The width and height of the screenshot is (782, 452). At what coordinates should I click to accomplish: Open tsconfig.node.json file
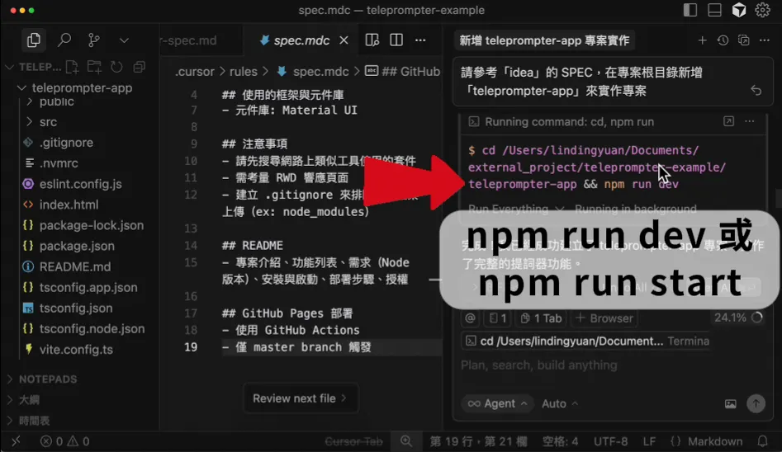click(x=92, y=328)
